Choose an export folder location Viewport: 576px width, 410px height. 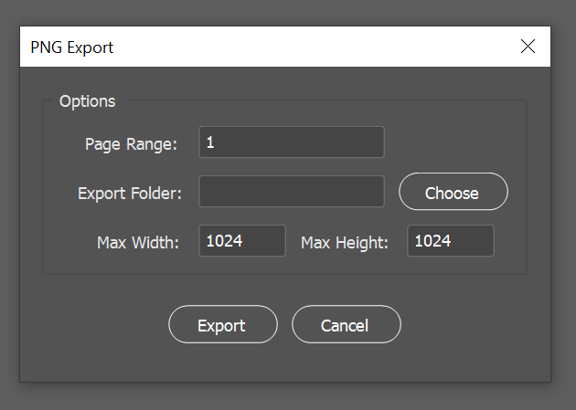coord(453,192)
